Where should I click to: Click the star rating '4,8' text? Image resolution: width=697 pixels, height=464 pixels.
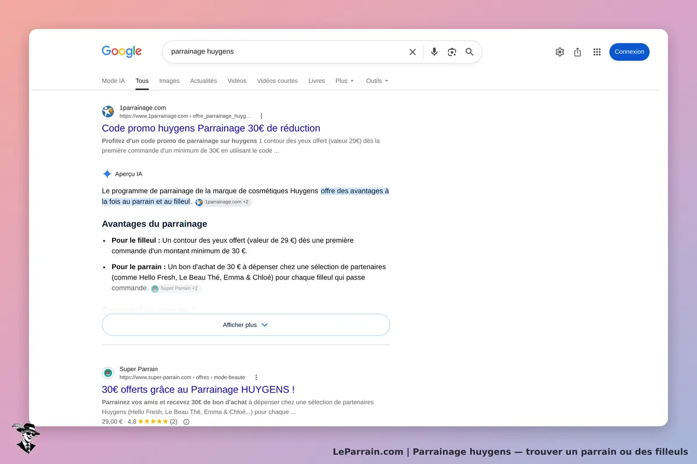coord(132,422)
